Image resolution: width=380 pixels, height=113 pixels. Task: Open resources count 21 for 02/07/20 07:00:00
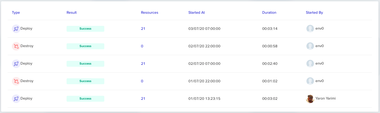[x=143, y=64]
